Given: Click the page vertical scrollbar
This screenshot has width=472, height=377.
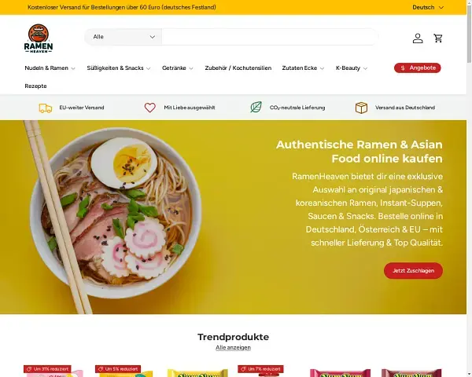Looking at the screenshot, I should click(x=469, y=188).
